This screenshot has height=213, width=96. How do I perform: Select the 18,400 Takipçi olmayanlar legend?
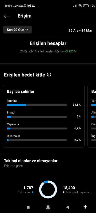pos(76,190)
